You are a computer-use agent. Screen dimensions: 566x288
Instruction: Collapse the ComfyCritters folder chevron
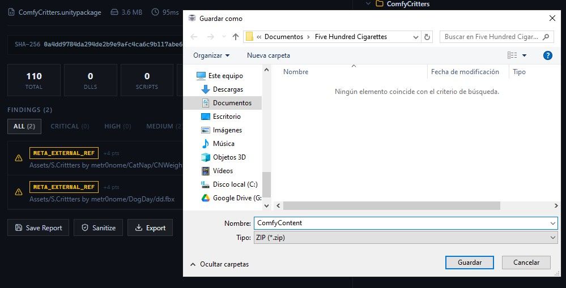click(368, 3)
